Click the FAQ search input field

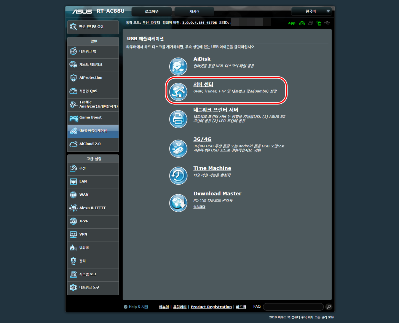(293, 307)
